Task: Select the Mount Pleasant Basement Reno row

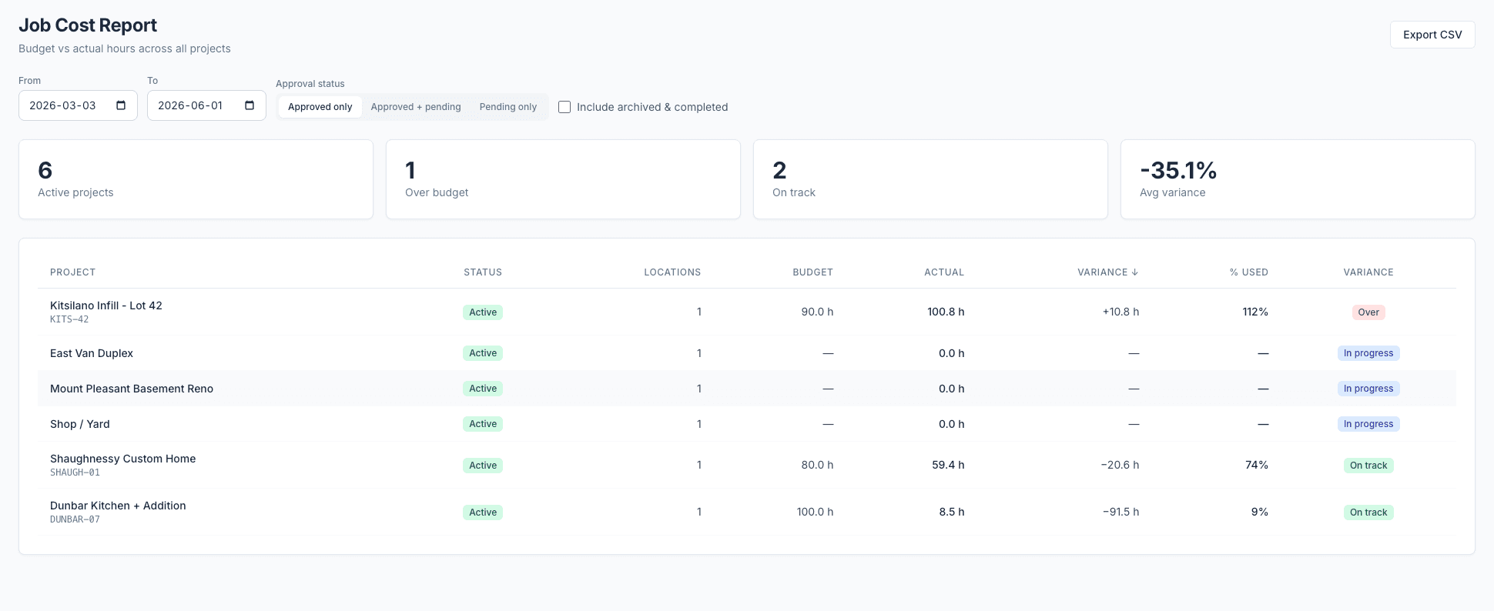Action: [747, 389]
